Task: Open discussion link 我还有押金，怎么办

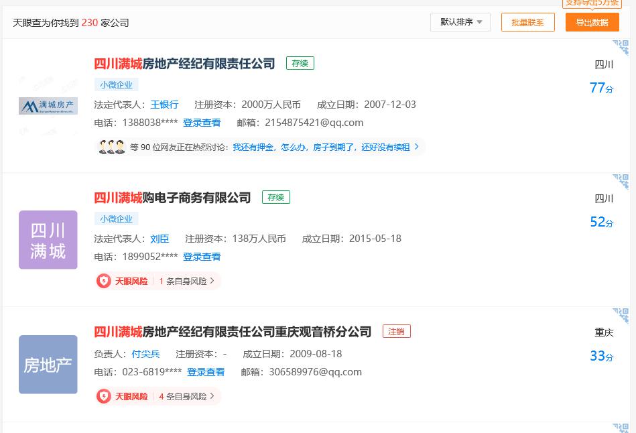Action: tap(321, 147)
